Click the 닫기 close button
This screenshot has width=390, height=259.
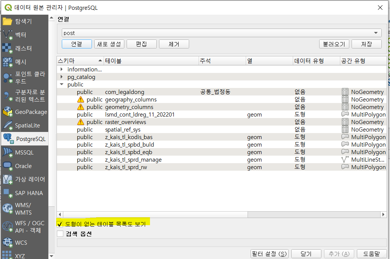[306, 254]
